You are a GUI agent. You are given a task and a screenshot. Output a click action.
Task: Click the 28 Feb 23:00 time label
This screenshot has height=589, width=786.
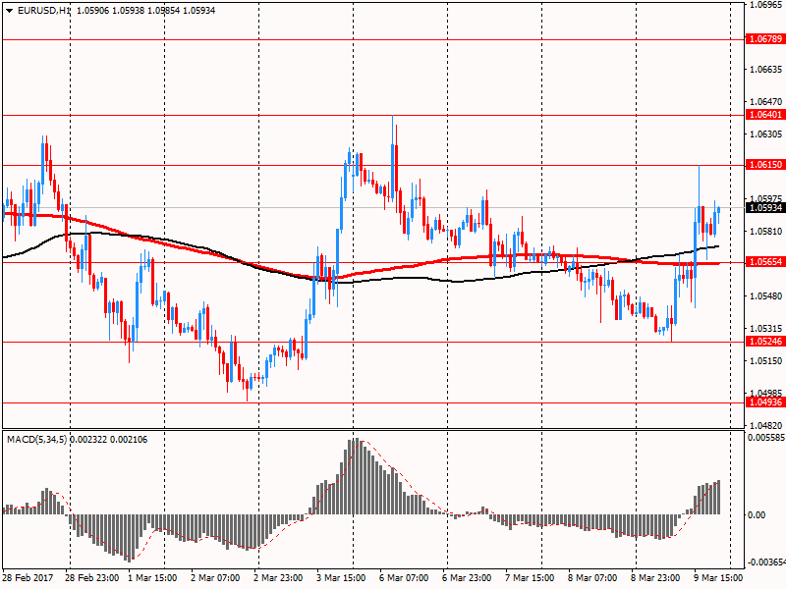tap(91, 577)
